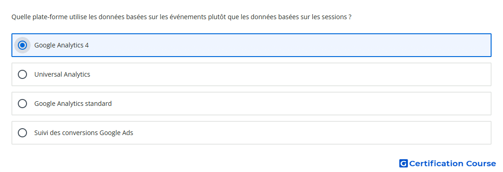The width and height of the screenshot is (503, 172).
Task: Click the blue G logo icon
Action: click(x=403, y=163)
